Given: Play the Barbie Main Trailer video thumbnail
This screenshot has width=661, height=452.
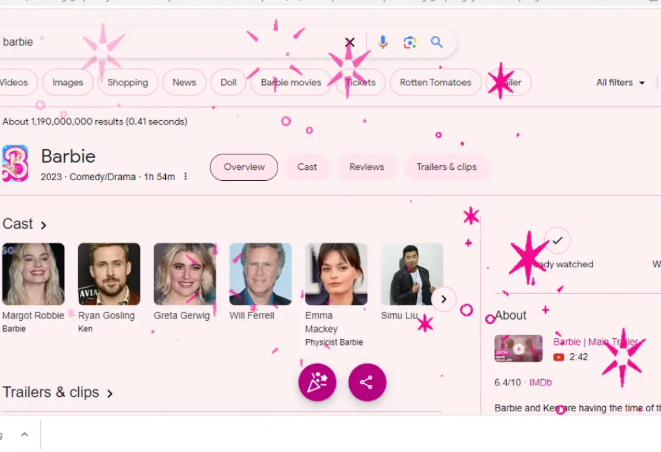Looking at the screenshot, I should (x=518, y=348).
